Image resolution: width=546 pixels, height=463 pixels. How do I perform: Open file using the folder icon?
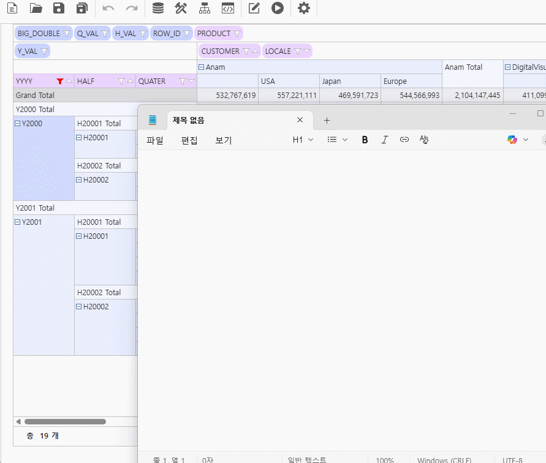pyautogui.click(x=36, y=9)
